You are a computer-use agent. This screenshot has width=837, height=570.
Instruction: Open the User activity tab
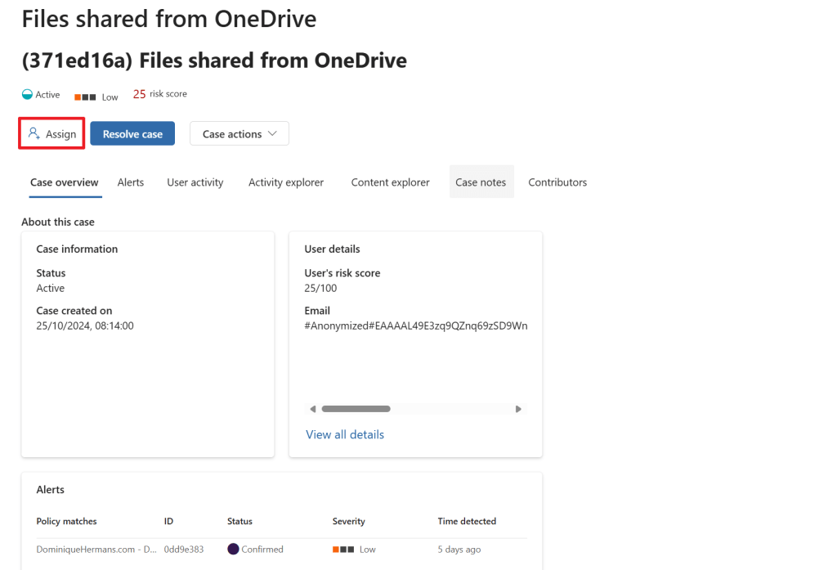point(195,182)
